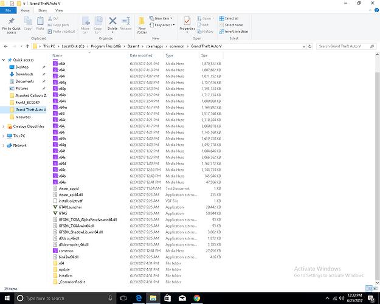Click Invert selection in the ribbon
Viewport: 380px width, 304px height.
pyautogui.click(x=233, y=32)
